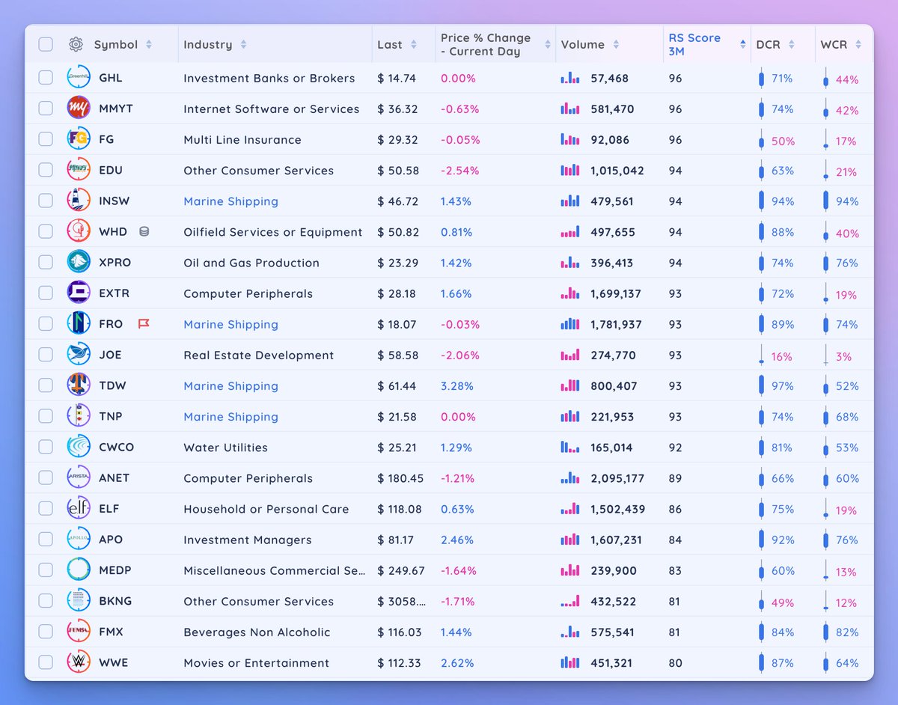Click the RS Score 3M header label
The width and height of the screenshot is (898, 705).
(x=694, y=45)
